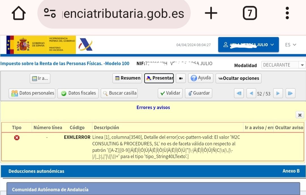Open the Modalidad DECLARANTE combo box
This screenshot has height=195, width=306.
point(283,65)
